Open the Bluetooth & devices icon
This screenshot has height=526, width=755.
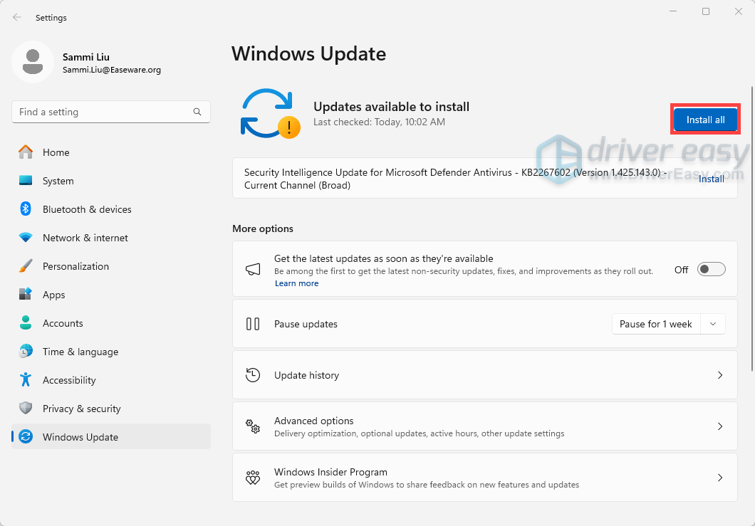pyautogui.click(x=26, y=209)
